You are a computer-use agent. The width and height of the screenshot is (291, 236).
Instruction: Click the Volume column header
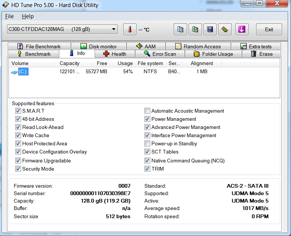coord(31,63)
